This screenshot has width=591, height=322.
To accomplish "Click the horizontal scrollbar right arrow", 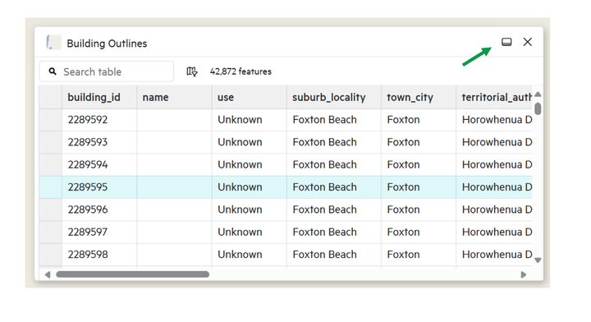I will (524, 274).
